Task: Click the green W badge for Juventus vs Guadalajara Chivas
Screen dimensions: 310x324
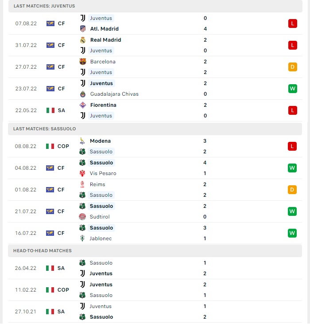Action: [x=293, y=89]
